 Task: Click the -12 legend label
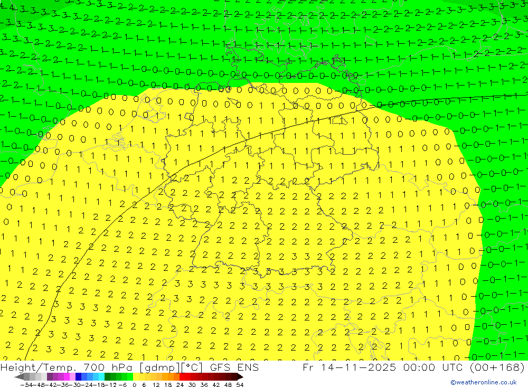(111, 385)
